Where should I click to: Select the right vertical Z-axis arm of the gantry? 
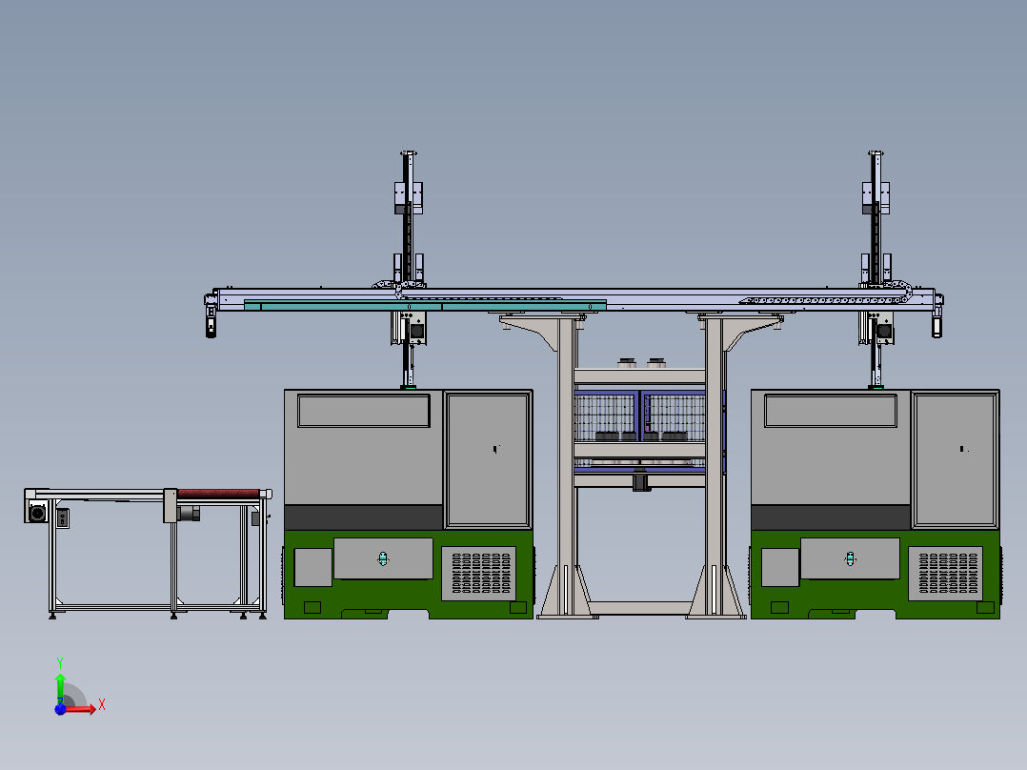876,270
